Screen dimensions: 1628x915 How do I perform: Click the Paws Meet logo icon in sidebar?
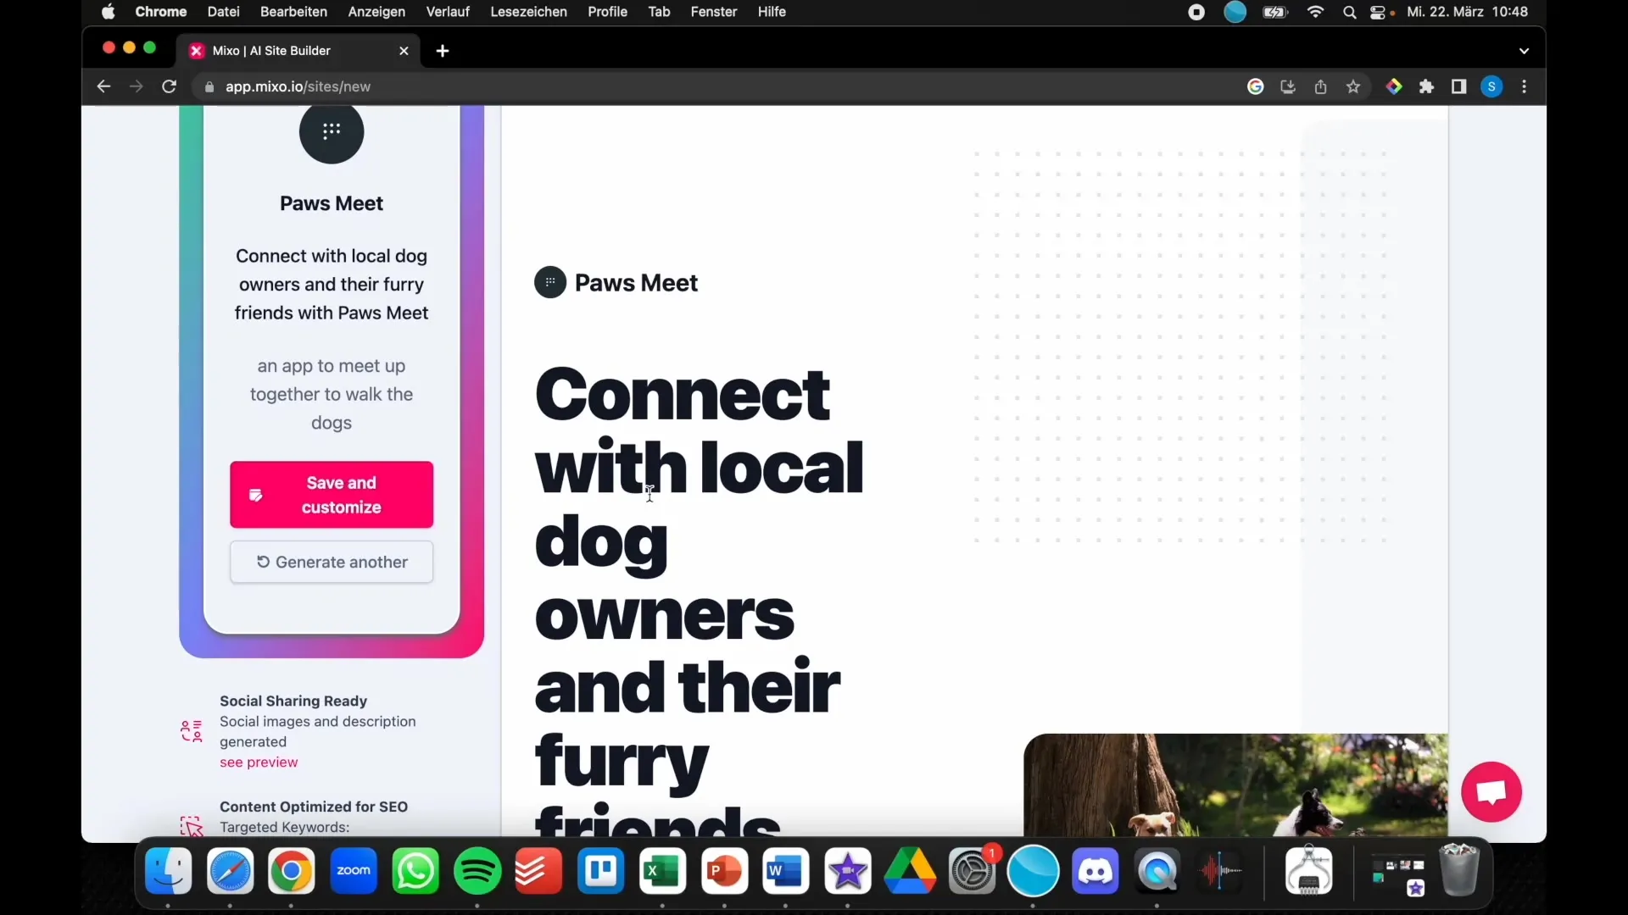330,132
